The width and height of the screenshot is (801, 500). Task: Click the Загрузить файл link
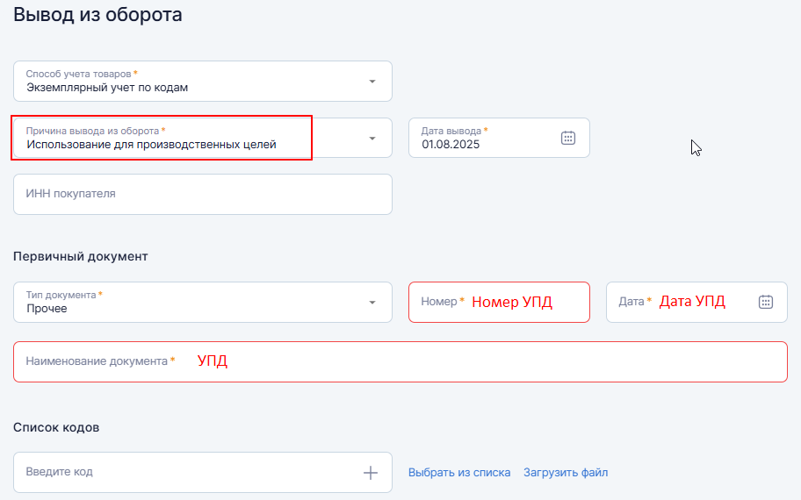point(566,473)
